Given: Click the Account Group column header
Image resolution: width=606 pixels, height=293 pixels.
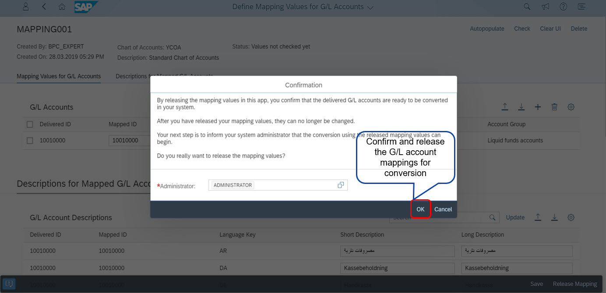Looking at the screenshot, I should (506, 124).
